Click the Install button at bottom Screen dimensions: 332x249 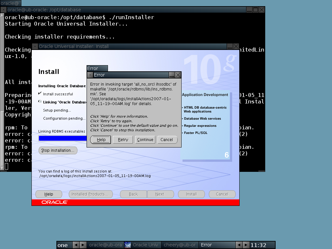[x=191, y=194]
